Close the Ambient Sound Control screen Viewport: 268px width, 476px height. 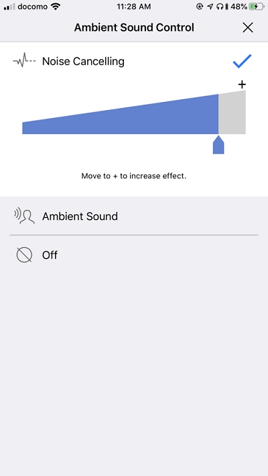(x=248, y=27)
